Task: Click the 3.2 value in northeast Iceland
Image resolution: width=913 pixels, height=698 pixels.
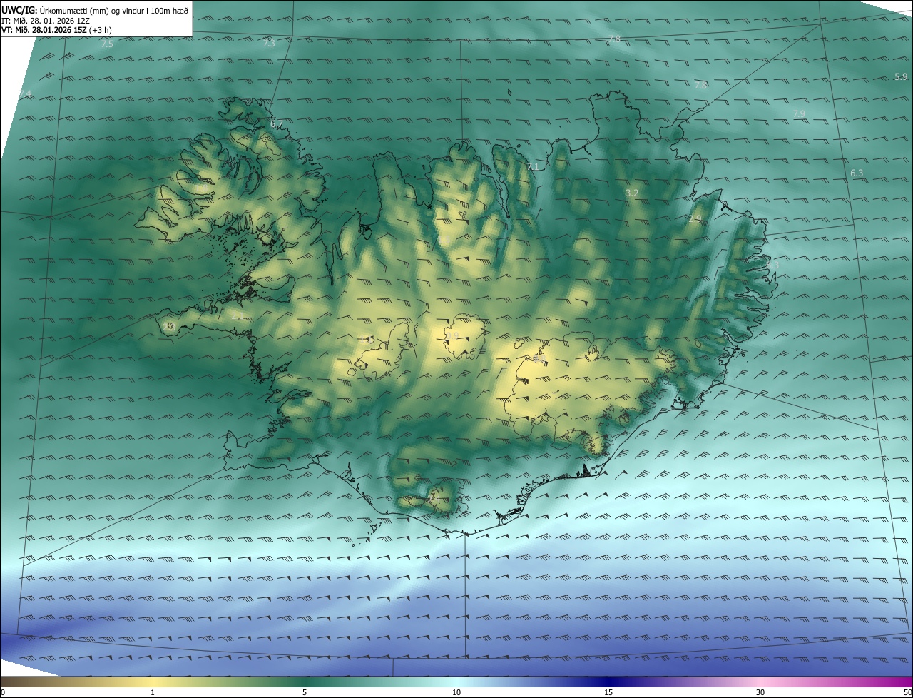Action: [x=631, y=193]
